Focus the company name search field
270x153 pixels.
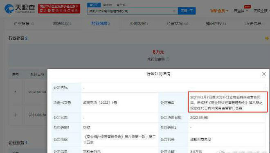pyautogui.click(x=132, y=11)
